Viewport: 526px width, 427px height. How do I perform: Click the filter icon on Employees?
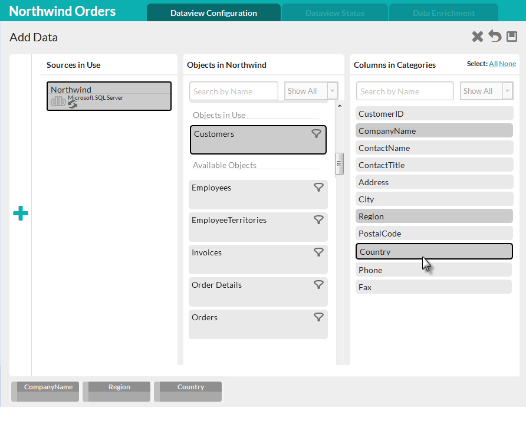pos(318,188)
